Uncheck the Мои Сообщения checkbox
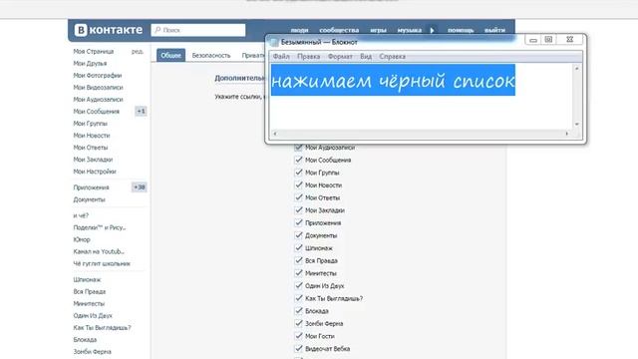This screenshot has width=638, height=359. [x=298, y=160]
